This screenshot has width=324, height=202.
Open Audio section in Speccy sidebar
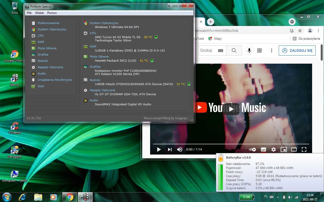pos(42,73)
